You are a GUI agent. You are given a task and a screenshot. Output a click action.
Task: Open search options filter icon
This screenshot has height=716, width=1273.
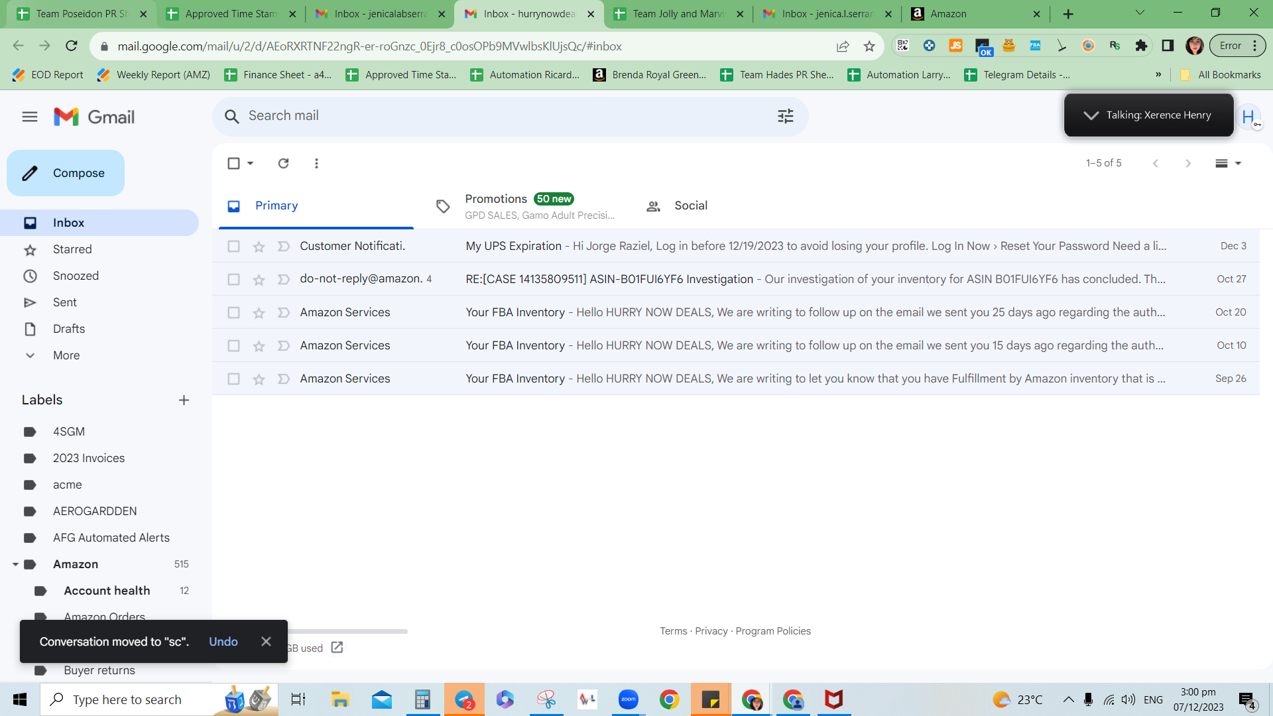(786, 116)
